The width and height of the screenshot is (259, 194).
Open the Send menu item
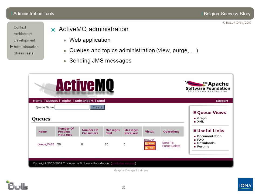(101, 101)
